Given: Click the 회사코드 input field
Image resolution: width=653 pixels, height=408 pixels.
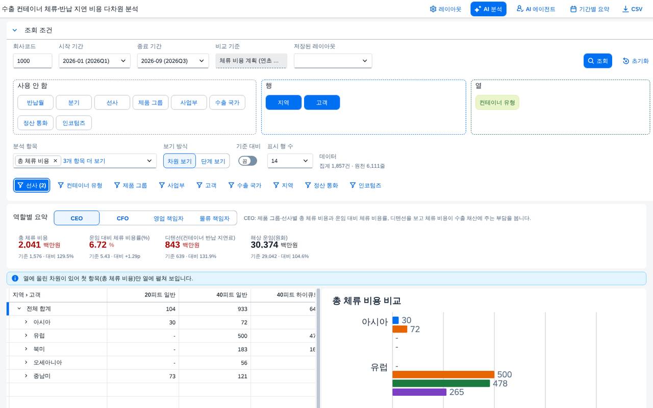Looking at the screenshot, I should (x=33, y=61).
